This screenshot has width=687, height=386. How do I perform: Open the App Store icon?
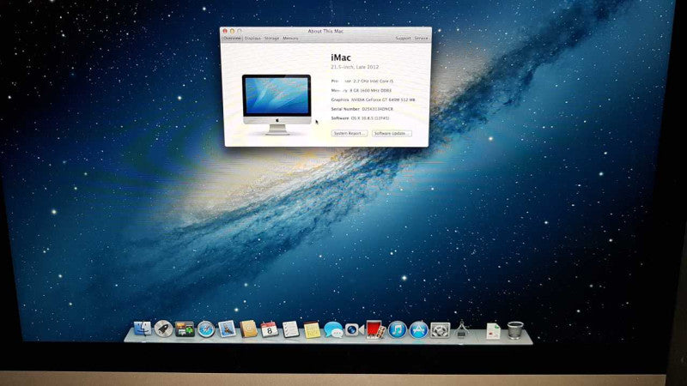pos(418,329)
